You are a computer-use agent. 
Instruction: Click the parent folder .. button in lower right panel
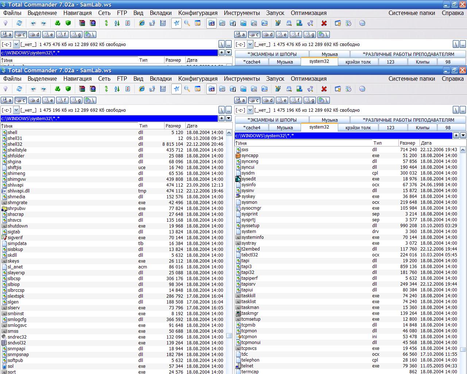463,110
